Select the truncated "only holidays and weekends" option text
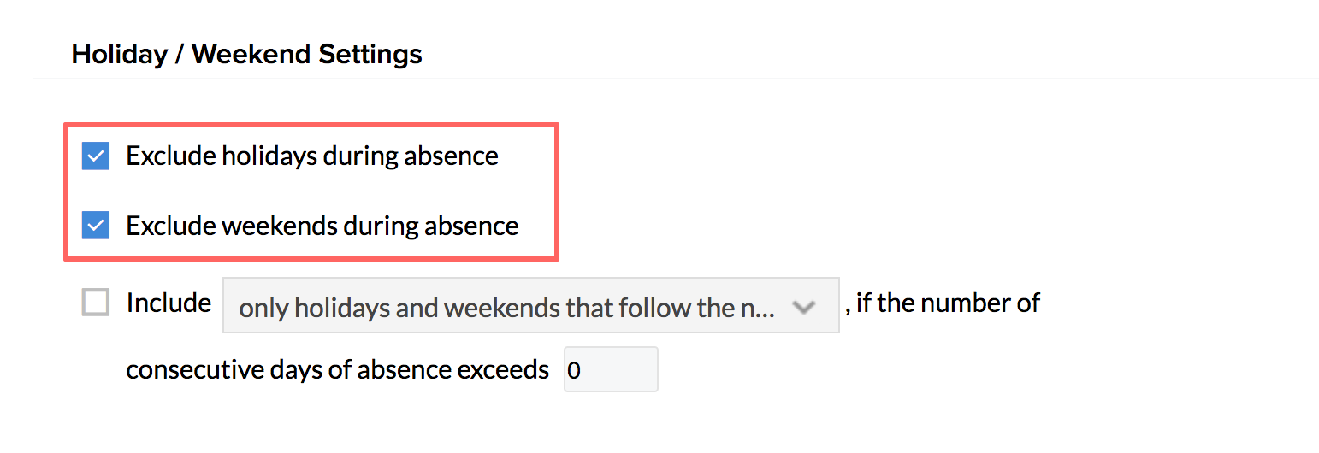The width and height of the screenshot is (1319, 453). [506, 308]
